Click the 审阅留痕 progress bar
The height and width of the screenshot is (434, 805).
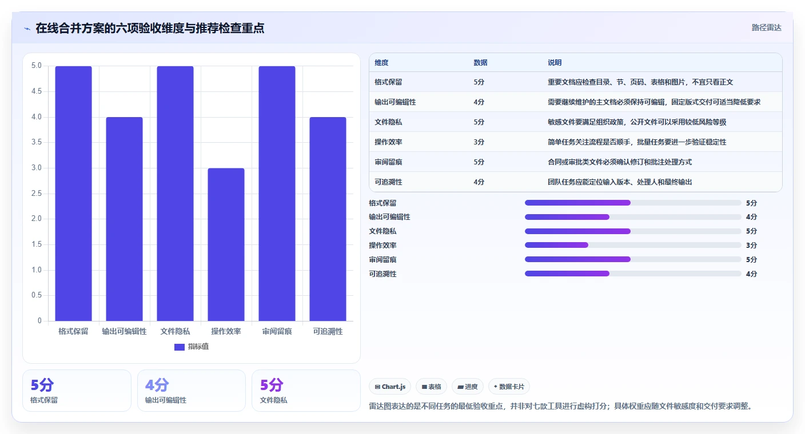[x=633, y=259]
